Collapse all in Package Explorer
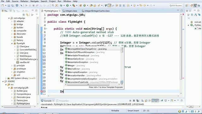The image size is (202, 114). 24,15
